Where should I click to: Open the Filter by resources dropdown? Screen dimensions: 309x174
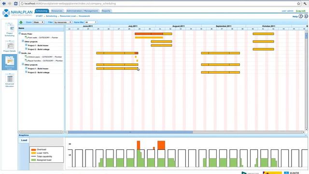coord(63,22)
